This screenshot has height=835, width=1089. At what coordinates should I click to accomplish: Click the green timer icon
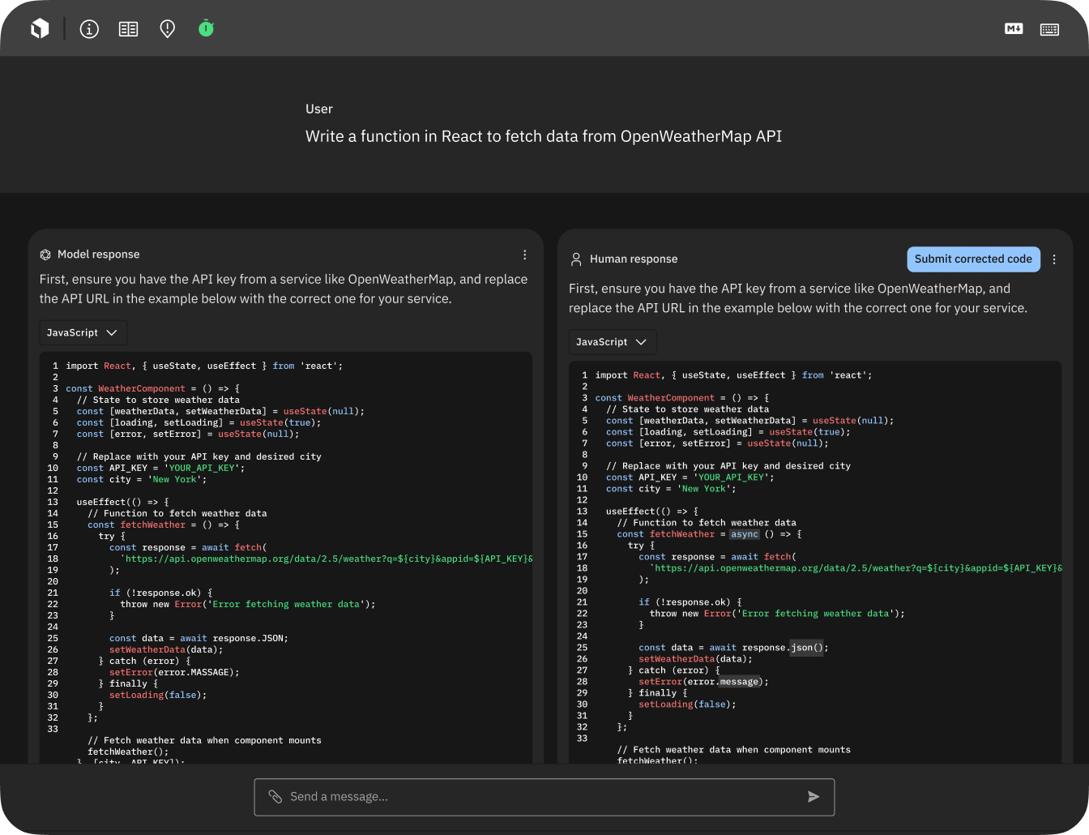pos(206,28)
